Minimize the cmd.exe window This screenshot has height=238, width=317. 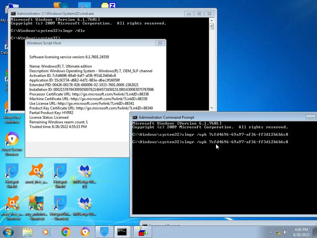[189, 14]
